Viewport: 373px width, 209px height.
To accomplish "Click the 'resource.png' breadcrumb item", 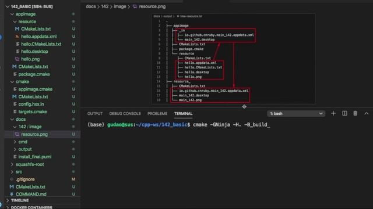I will coord(149,6).
